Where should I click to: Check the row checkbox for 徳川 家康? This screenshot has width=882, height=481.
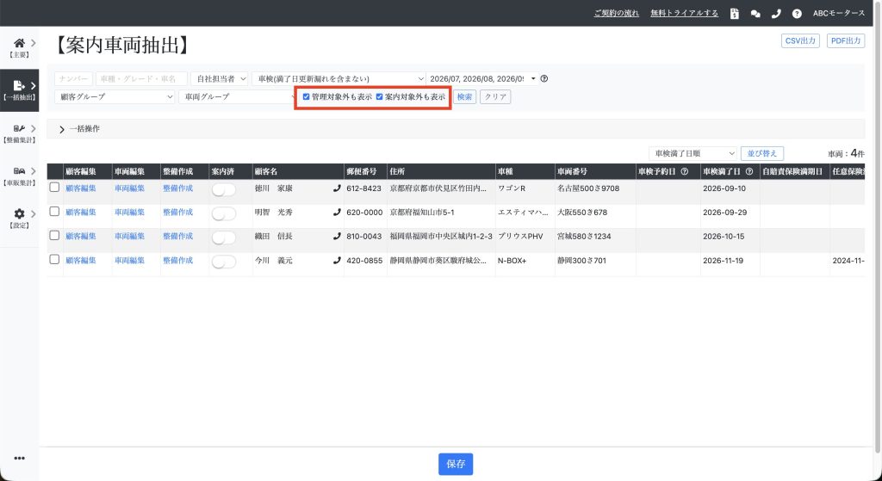(x=54, y=187)
